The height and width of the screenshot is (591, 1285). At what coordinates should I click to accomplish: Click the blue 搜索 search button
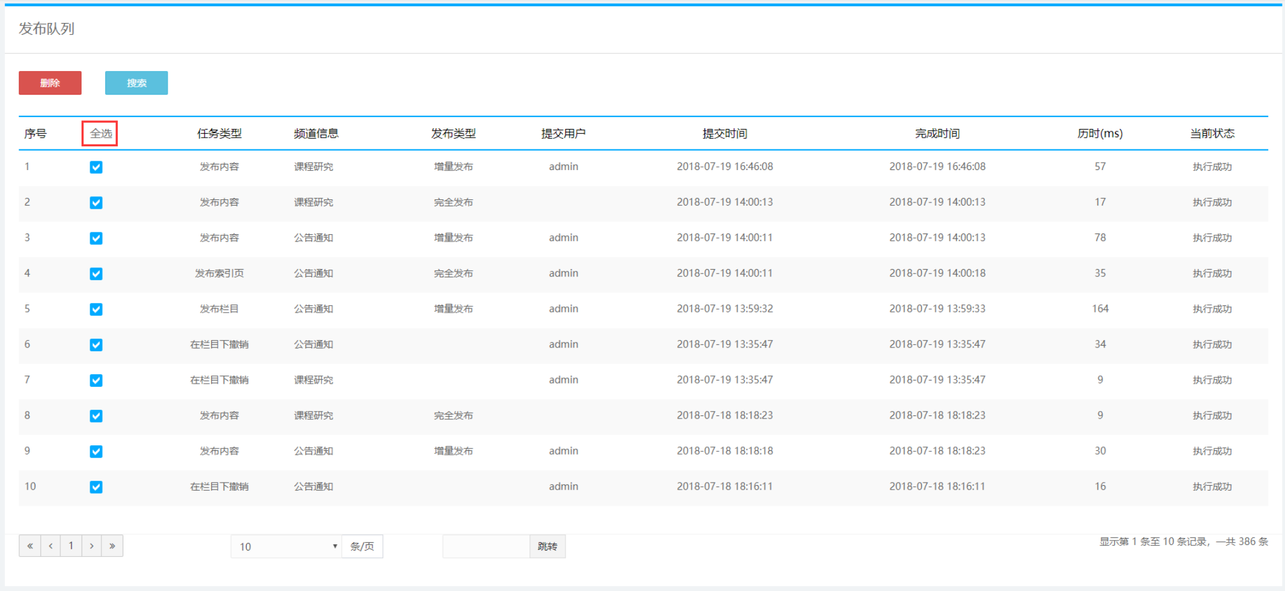136,83
